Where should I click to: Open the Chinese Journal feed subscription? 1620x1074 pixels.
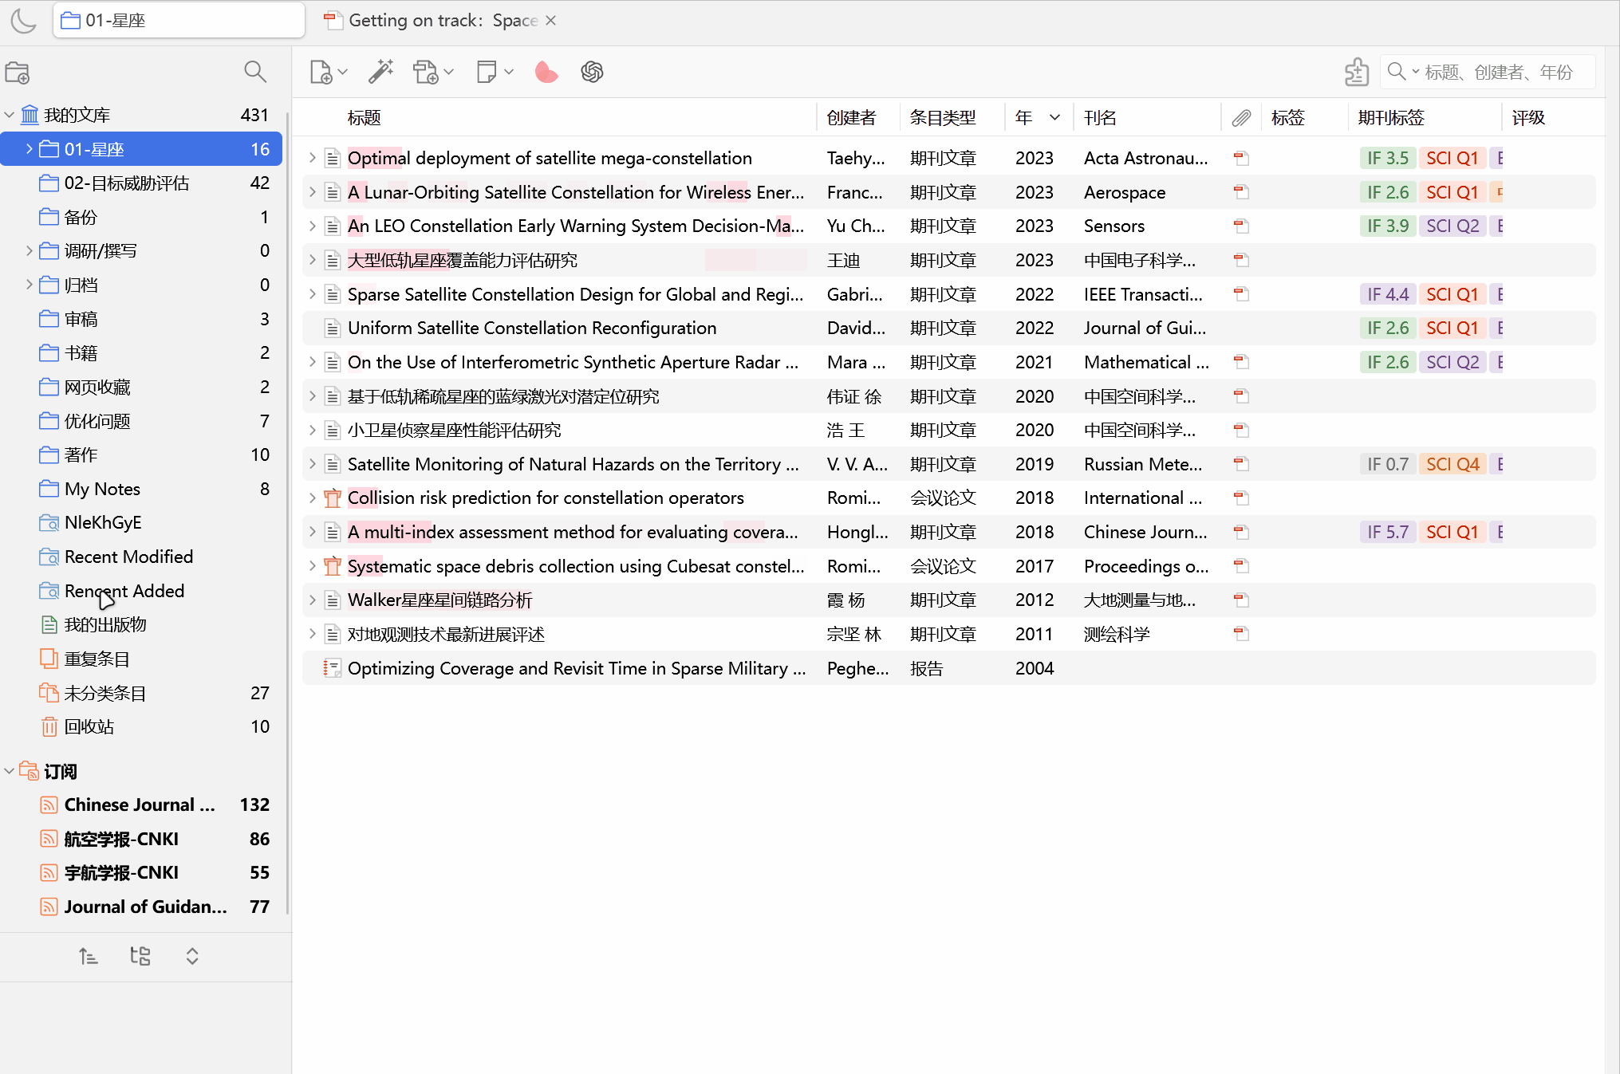tap(140, 805)
